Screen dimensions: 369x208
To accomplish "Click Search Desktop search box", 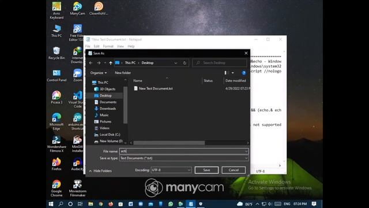I will click(220, 63).
